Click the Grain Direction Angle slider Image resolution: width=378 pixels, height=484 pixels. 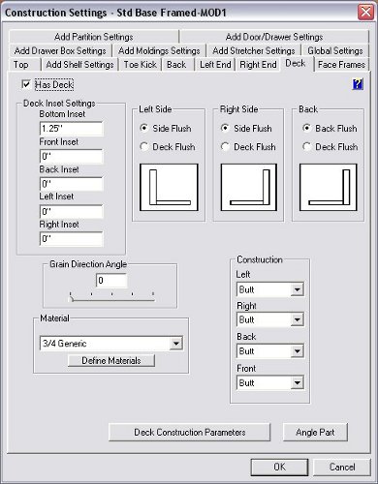click(x=111, y=297)
